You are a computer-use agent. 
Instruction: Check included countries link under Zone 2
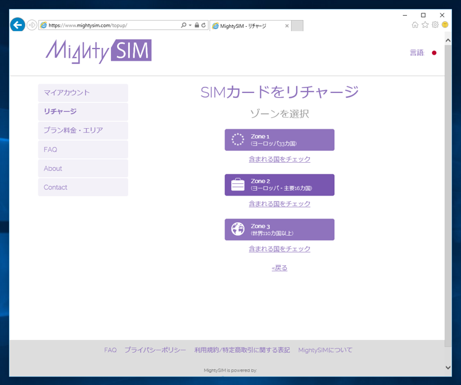coord(280,203)
